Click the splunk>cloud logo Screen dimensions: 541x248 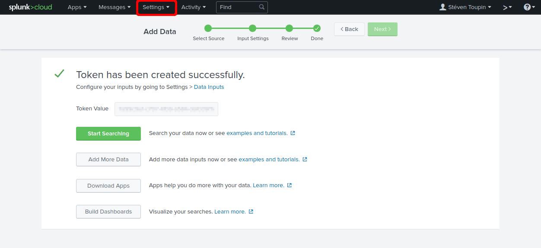(30, 7)
